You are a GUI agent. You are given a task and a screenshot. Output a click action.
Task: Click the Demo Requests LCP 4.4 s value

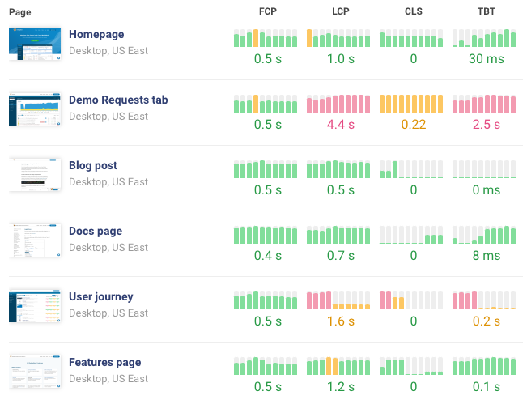click(340, 125)
